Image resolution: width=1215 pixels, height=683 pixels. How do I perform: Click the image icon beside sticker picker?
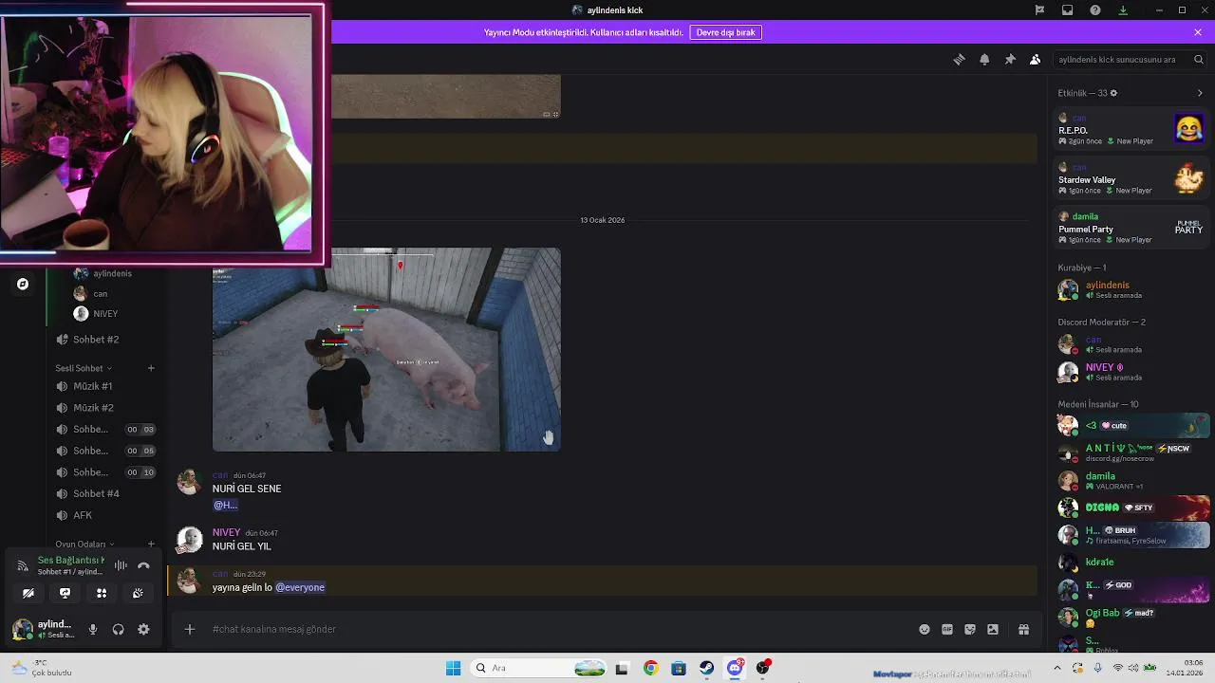993,629
